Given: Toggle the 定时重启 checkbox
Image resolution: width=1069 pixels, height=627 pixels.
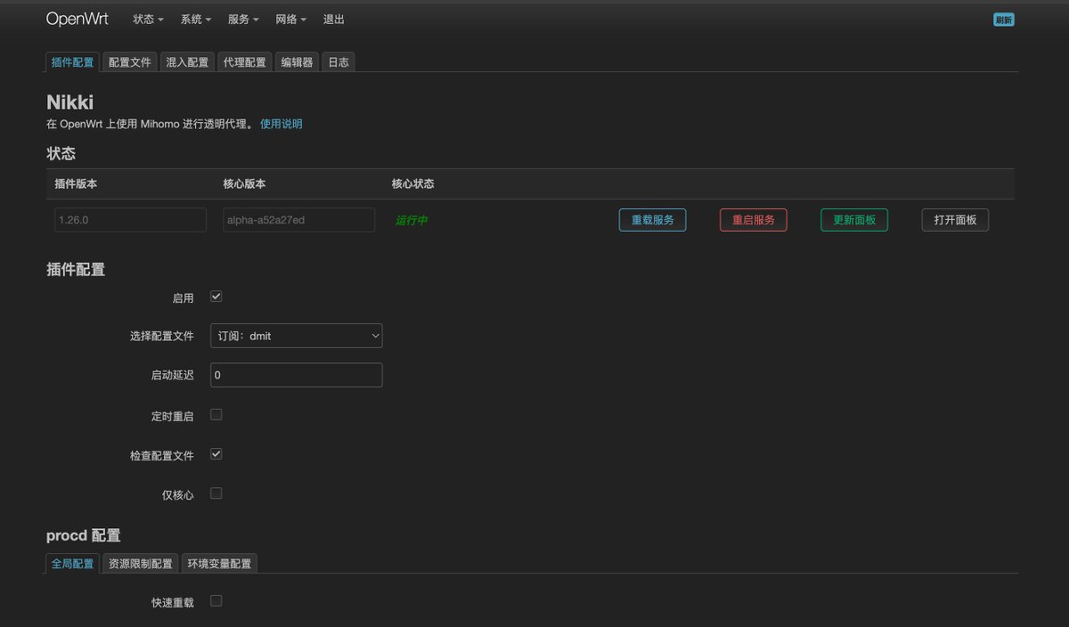Looking at the screenshot, I should pos(216,414).
